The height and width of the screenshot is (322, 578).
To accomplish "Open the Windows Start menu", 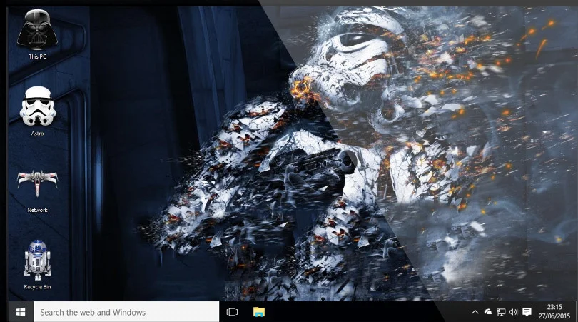I will (x=21, y=312).
